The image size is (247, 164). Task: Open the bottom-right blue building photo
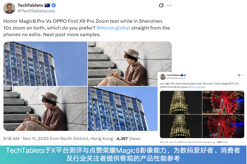123,108
